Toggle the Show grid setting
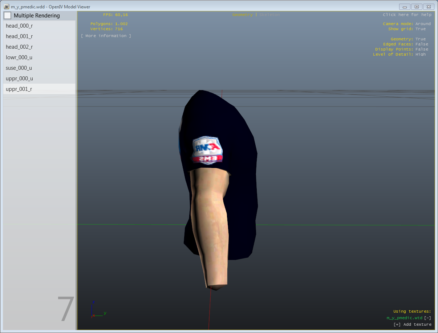438x333 pixels. click(x=421, y=29)
